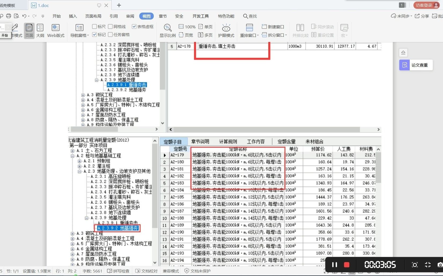Open the 章节 ribbon tab
Screen dimensions: 443x276
point(163,16)
